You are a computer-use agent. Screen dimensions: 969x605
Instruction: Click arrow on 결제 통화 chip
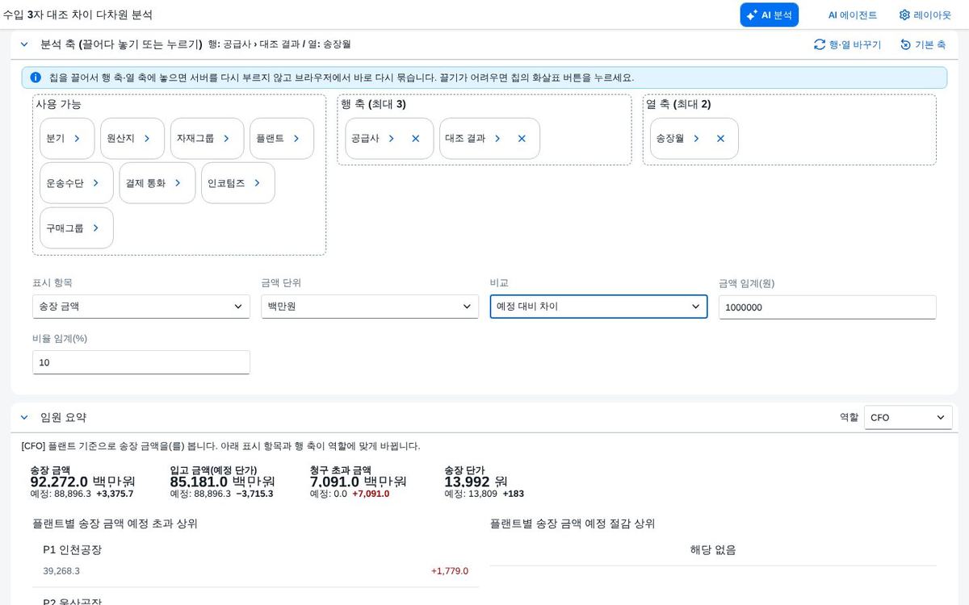click(x=178, y=183)
